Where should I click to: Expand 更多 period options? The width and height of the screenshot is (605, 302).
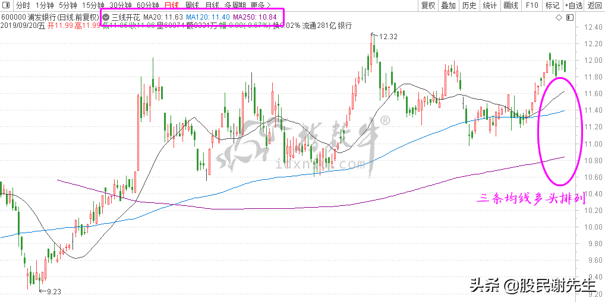(x=260, y=5)
